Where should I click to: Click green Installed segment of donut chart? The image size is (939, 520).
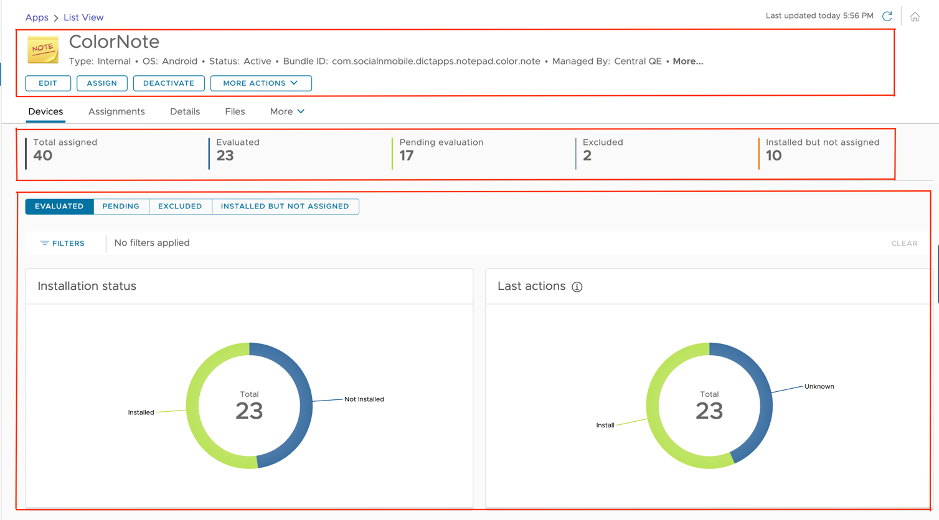pyautogui.click(x=199, y=435)
